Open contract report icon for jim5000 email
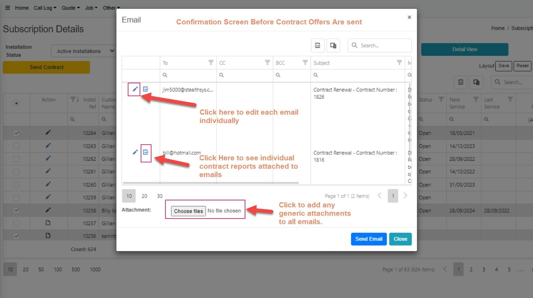The width and height of the screenshot is (533, 298). (x=146, y=89)
